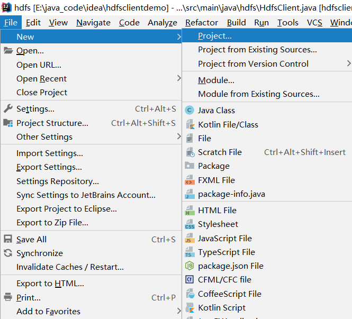352x319 pixels.
Task: Select Module from Existing Sources...
Action: click(x=267, y=94)
